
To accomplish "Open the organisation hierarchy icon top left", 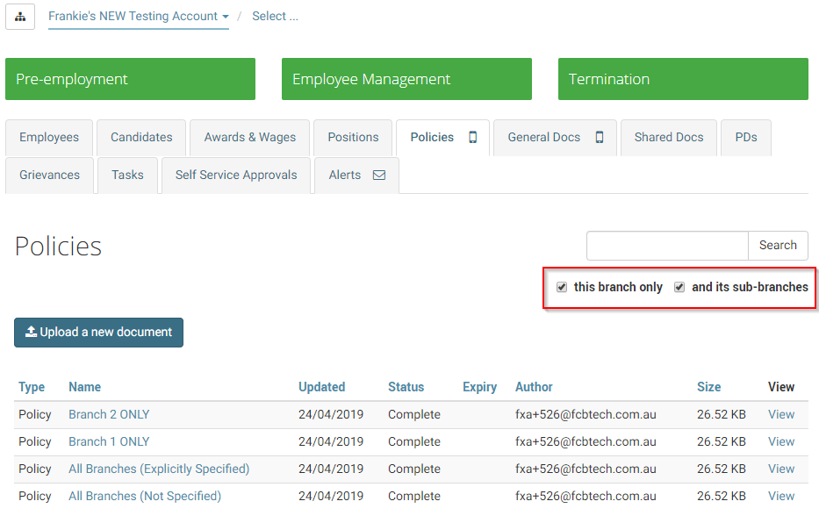I will tap(19, 16).
